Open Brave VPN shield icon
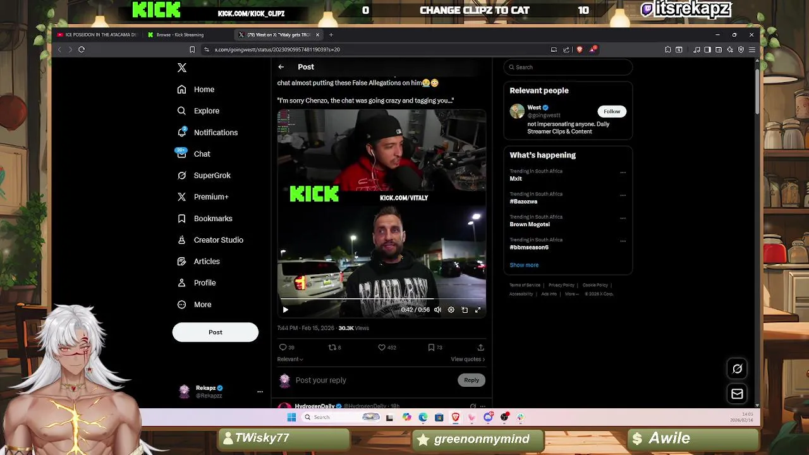The image size is (809, 455). click(741, 49)
